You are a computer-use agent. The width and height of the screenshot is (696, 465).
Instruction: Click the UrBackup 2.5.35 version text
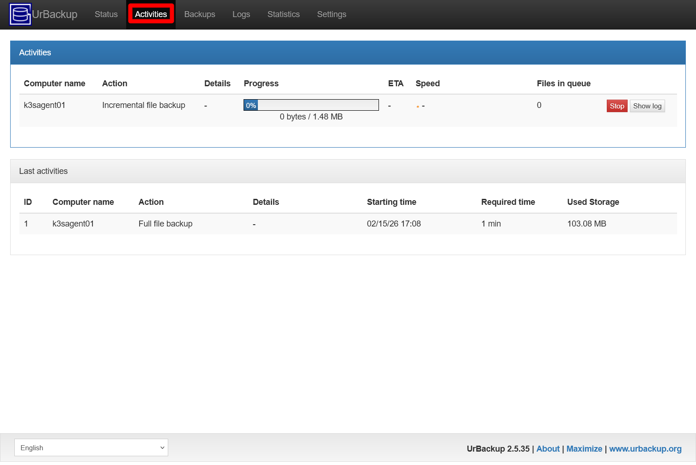pyautogui.click(x=497, y=448)
